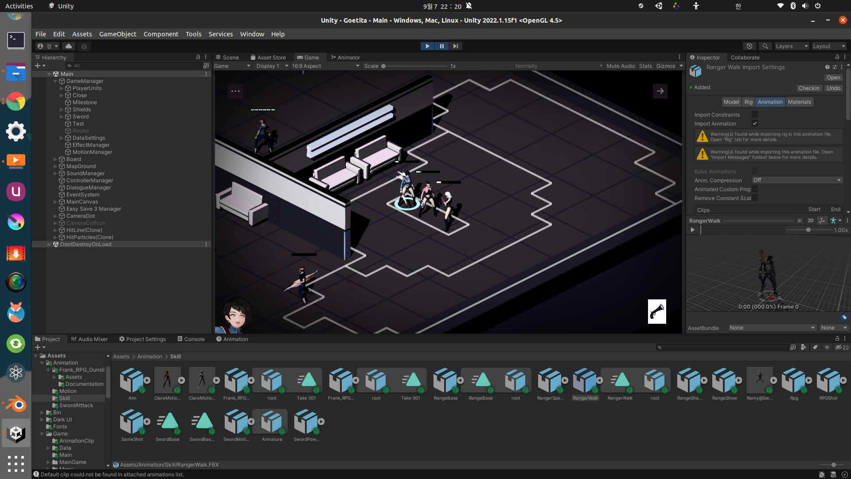Enable the Import Constraints checkbox

(x=755, y=114)
